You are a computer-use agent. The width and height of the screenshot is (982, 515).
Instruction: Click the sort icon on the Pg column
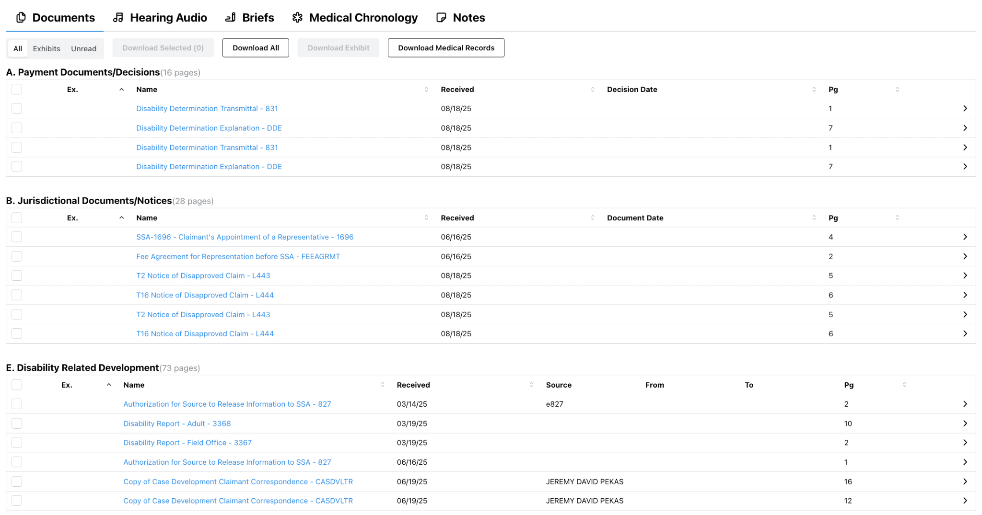897,89
